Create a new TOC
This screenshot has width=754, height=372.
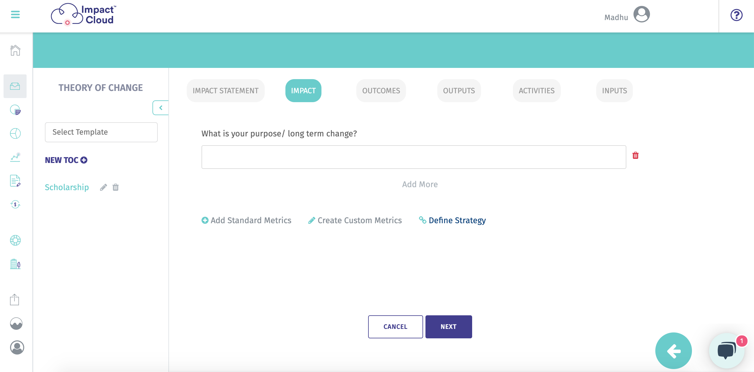(x=66, y=160)
